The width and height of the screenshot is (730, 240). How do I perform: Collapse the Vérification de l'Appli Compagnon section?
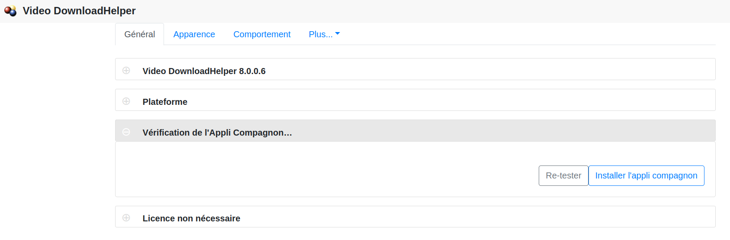(x=217, y=133)
